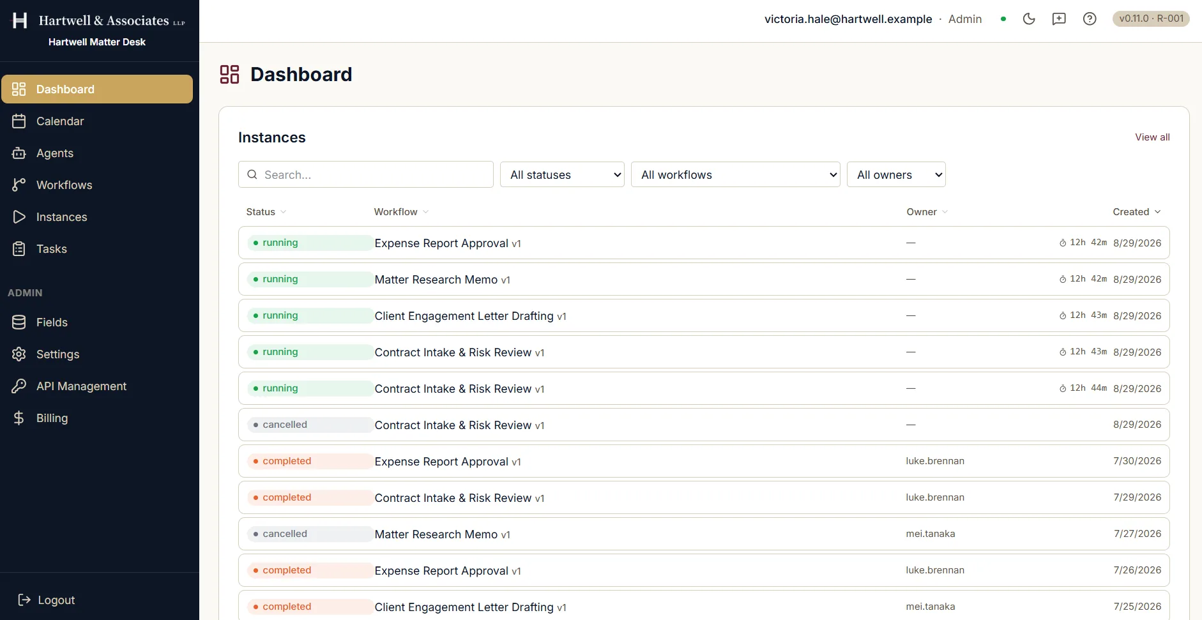
Task: Click completed badge on 7/30/2026 row
Action: pos(310,461)
